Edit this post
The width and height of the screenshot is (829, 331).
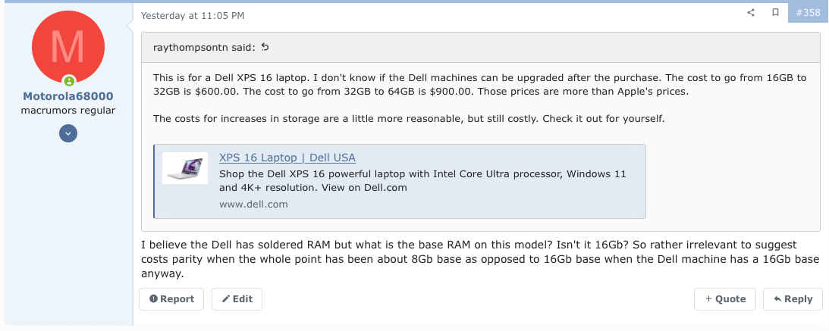tap(237, 299)
